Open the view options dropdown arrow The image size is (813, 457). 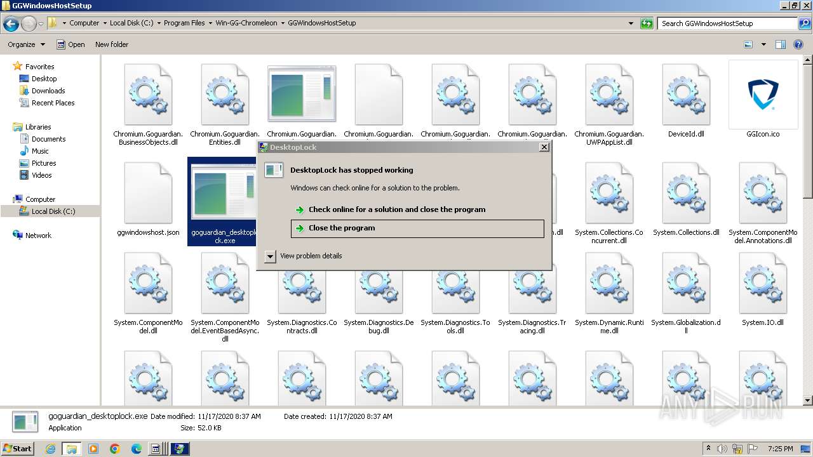click(x=763, y=44)
